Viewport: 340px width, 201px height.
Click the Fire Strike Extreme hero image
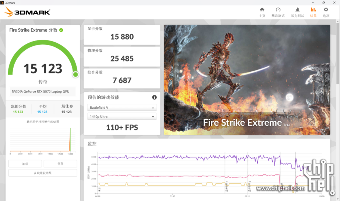[x=247, y=80]
